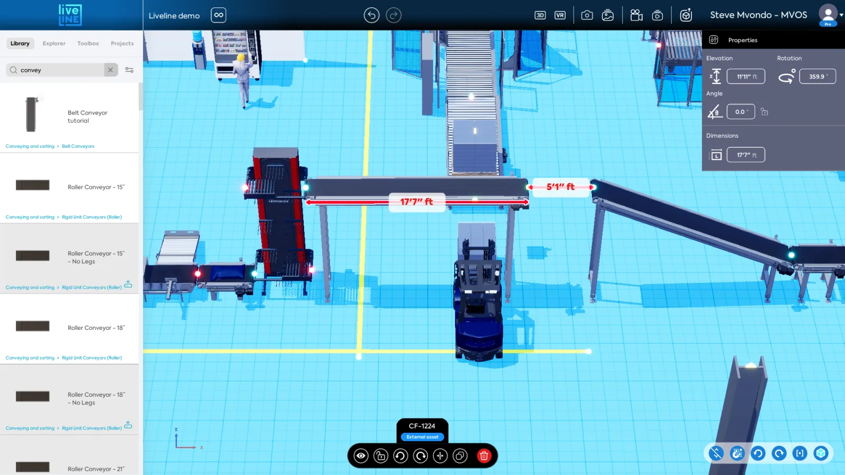Open the Belt Conveyors category link
Screen dimensions: 845x475
(x=78, y=146)
